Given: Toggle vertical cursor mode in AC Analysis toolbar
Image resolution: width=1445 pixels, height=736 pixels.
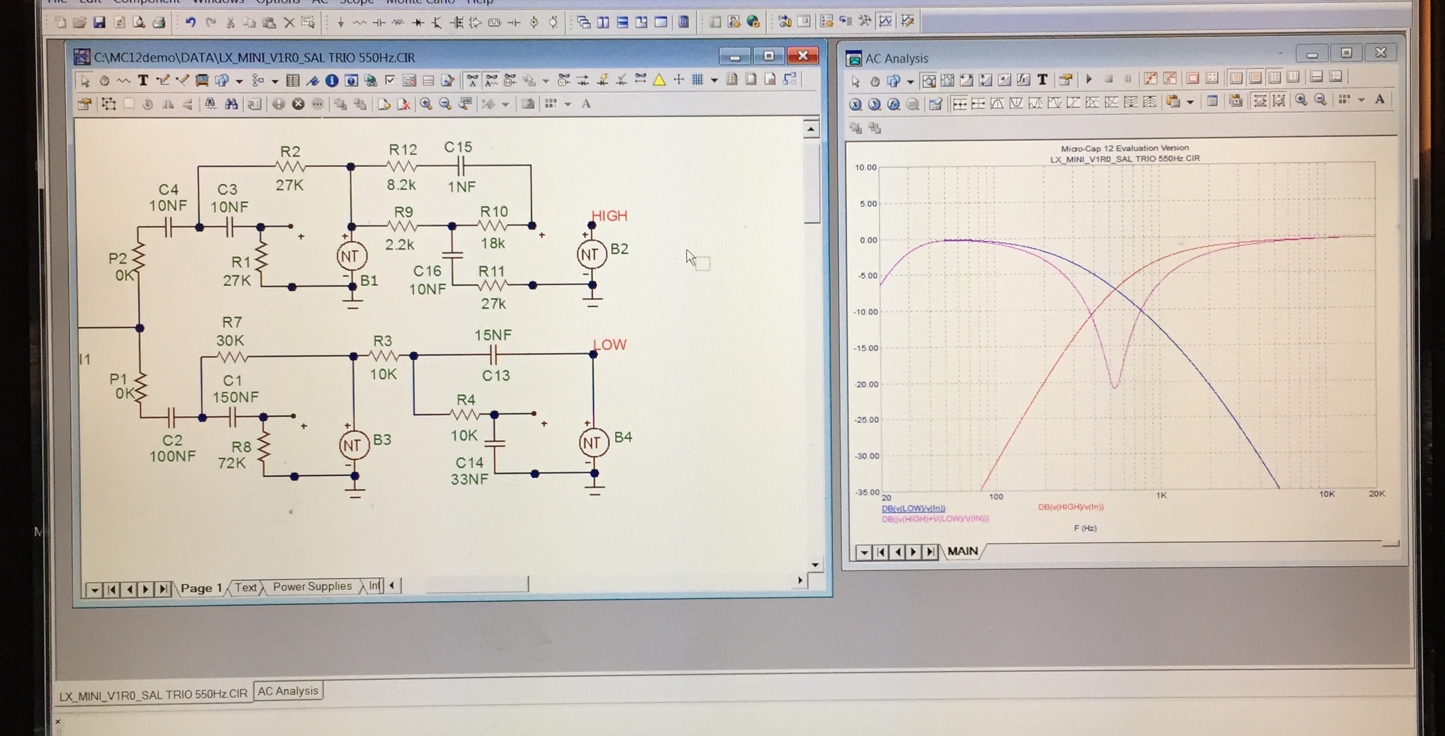Looking at the screenshot, I should (x=1279, y=100).
